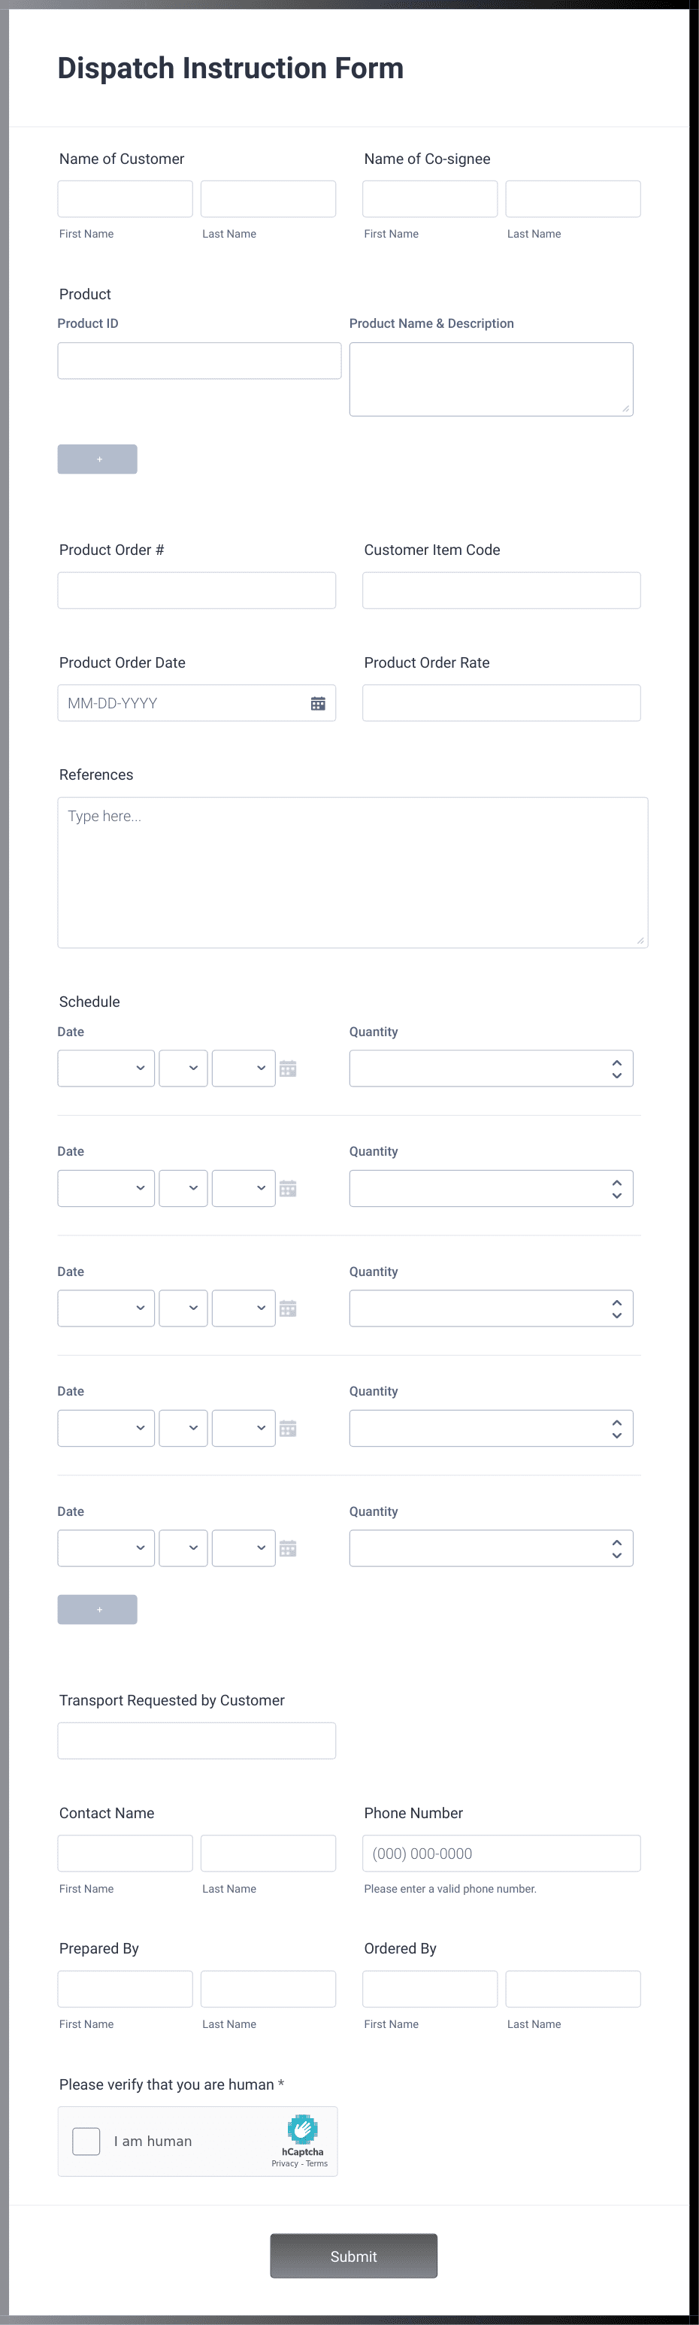Expand the month dropdown in first Schedule row
Screen dimensions: 699x2325
click(x=107, y=1068)
